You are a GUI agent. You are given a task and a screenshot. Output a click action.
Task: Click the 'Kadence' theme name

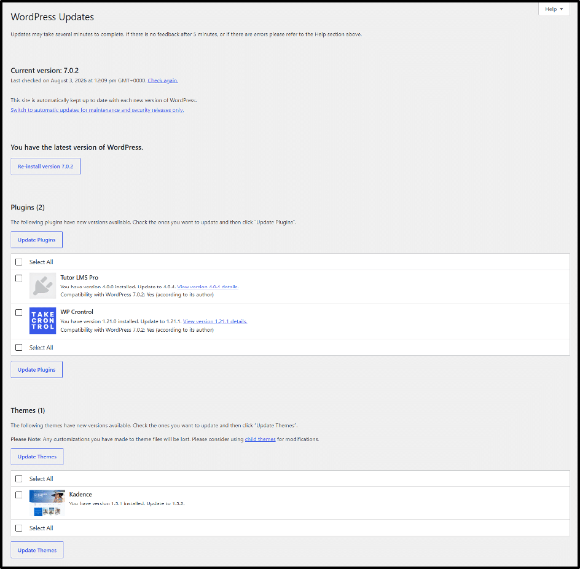click(x=80, y=494)
